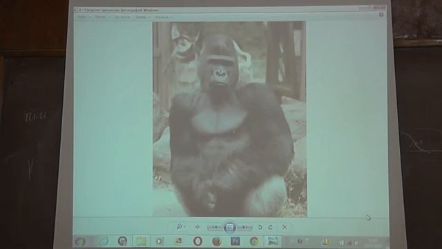Start the slideshow with the round center button
The image size is (442, 249).
pos(230,227)
